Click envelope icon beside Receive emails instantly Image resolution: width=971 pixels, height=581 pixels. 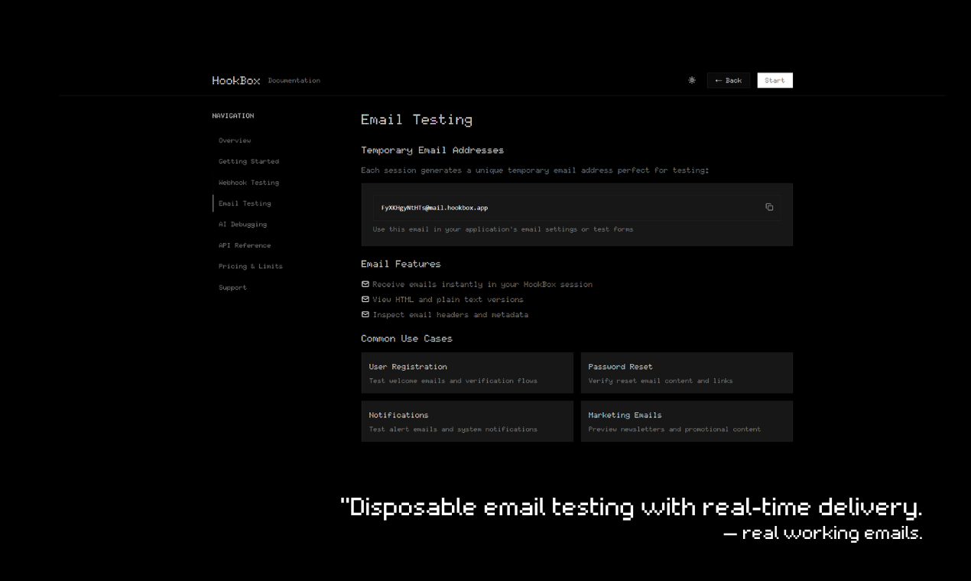click(365, 284)
